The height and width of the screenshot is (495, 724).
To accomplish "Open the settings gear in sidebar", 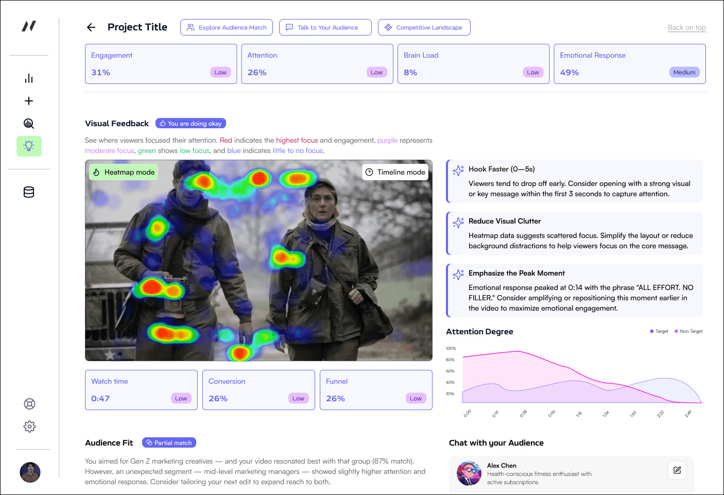I will 30,426.
